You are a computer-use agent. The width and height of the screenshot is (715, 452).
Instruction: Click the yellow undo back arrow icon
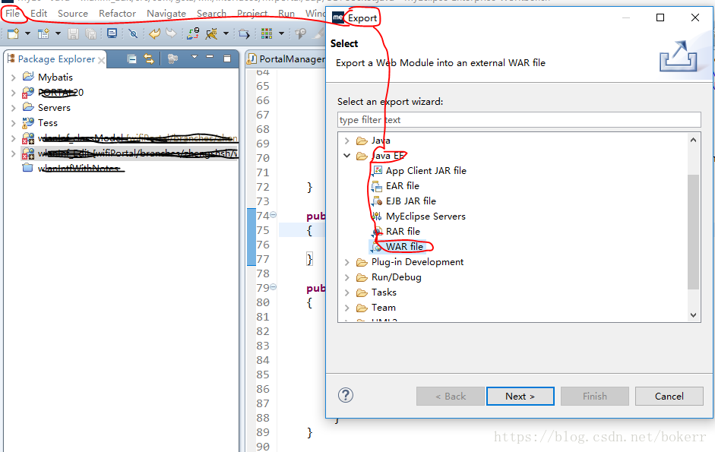pyautogui.click(x=154, y=33)
